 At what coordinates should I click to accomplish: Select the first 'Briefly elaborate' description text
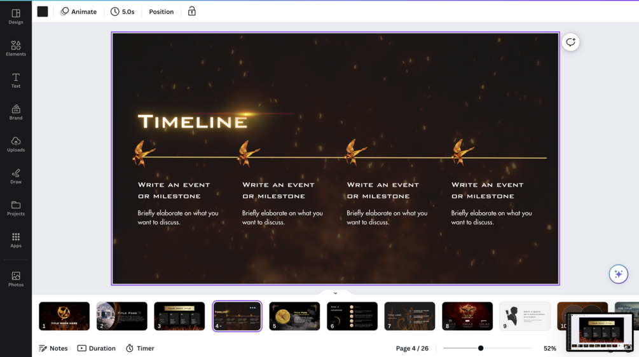point(177,217)
